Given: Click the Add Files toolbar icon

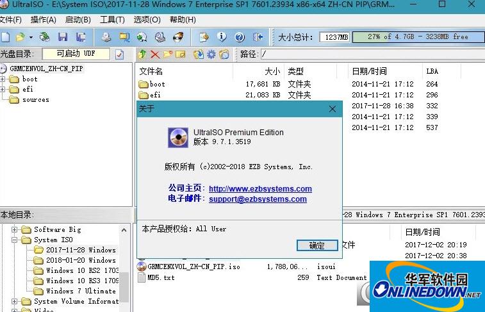Looking at the screenshot, I should point(204,37).
